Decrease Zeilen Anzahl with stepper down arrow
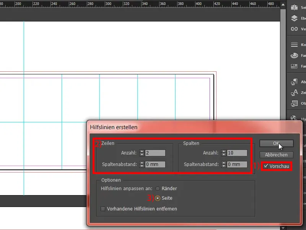This screenshot has height=230, width=306. pos(142,154)
